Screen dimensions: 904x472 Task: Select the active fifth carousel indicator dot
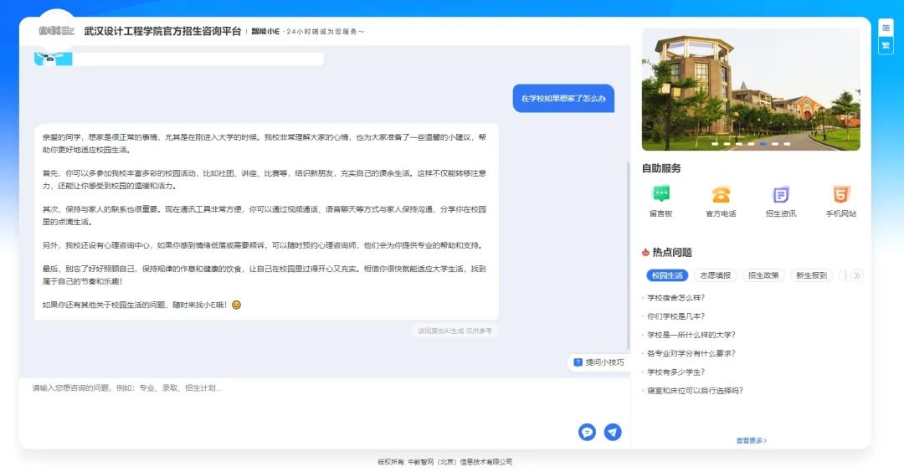pyautogui.click(x=763, y=144)
